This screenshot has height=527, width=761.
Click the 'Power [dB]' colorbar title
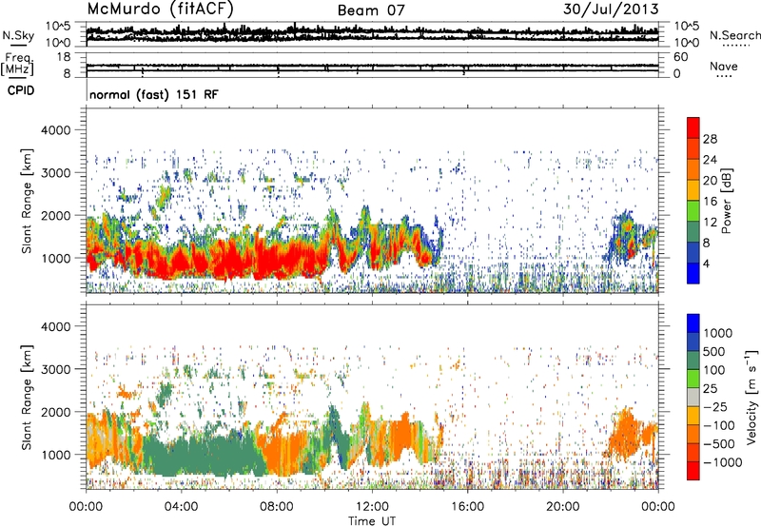[727, 201]
